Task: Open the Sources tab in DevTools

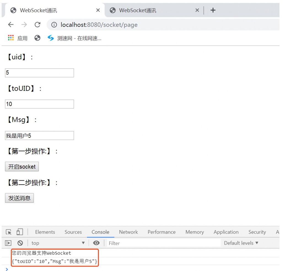Action: [x=73, y=232]
